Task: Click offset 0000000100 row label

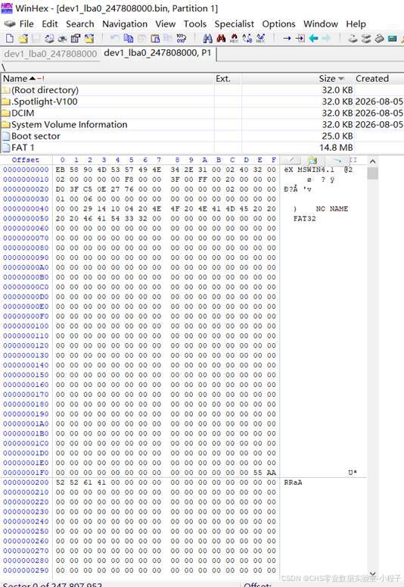Action: coord(26,326)
